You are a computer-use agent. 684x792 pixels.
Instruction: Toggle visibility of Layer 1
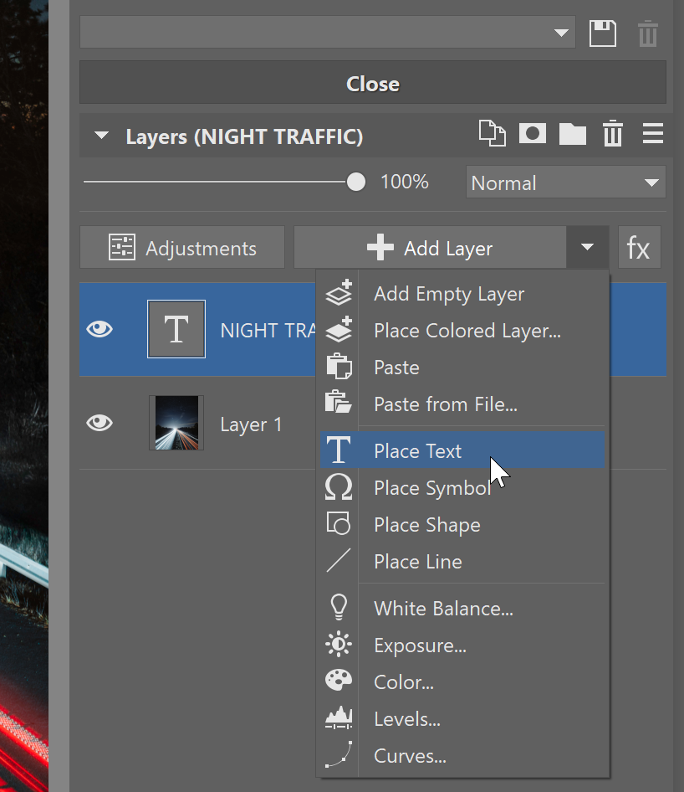tap(100, 424)
